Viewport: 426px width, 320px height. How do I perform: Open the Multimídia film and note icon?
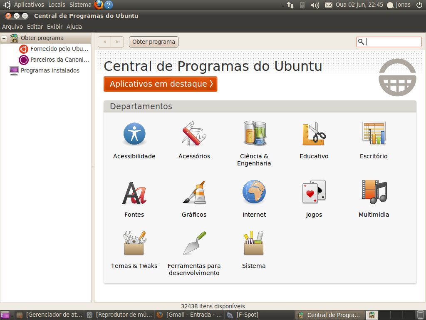(374, 192)
